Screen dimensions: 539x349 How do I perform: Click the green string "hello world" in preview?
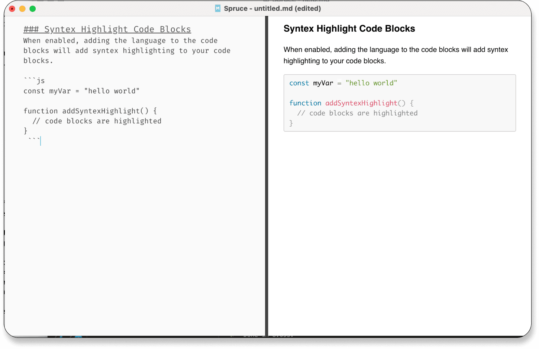[x=371, y=83]
